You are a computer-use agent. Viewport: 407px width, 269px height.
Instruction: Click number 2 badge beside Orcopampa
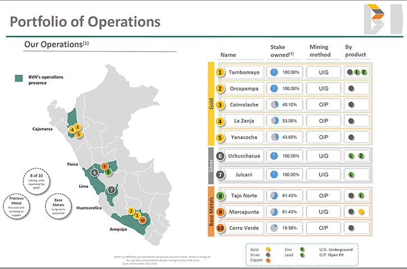click(220, 89)
